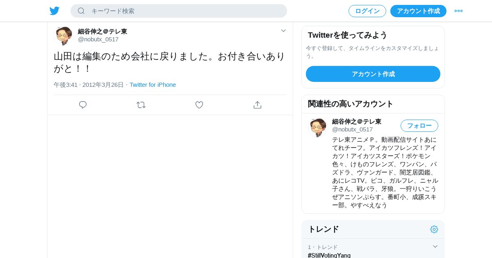Screen dimensions: 492x258
Task: Click the suggested account avatar in sidebar
Action: (x=318, y=127)
